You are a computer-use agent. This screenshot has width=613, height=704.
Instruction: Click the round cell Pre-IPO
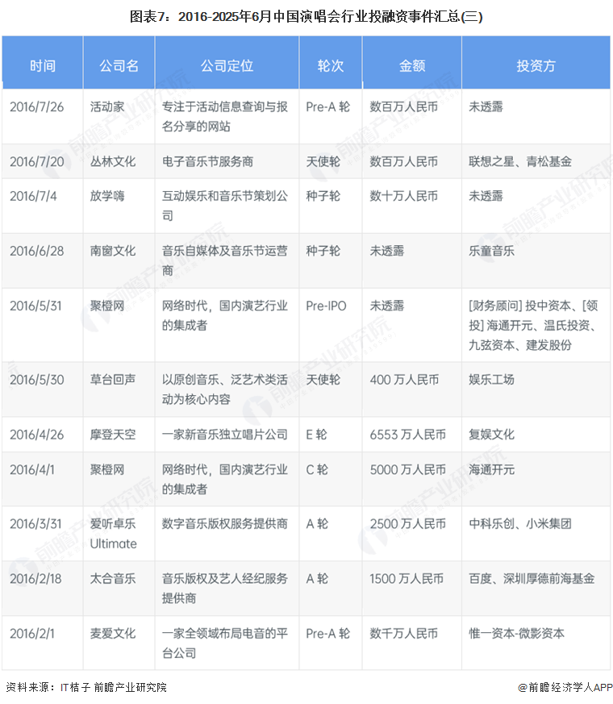(326, 306)
